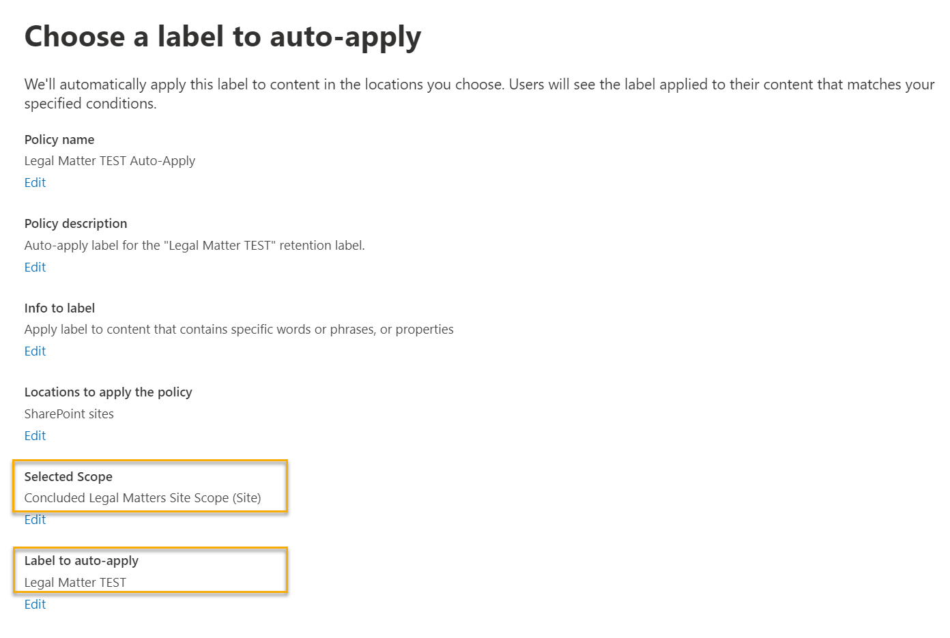Click Edit link under Policy name

[35, 183]
